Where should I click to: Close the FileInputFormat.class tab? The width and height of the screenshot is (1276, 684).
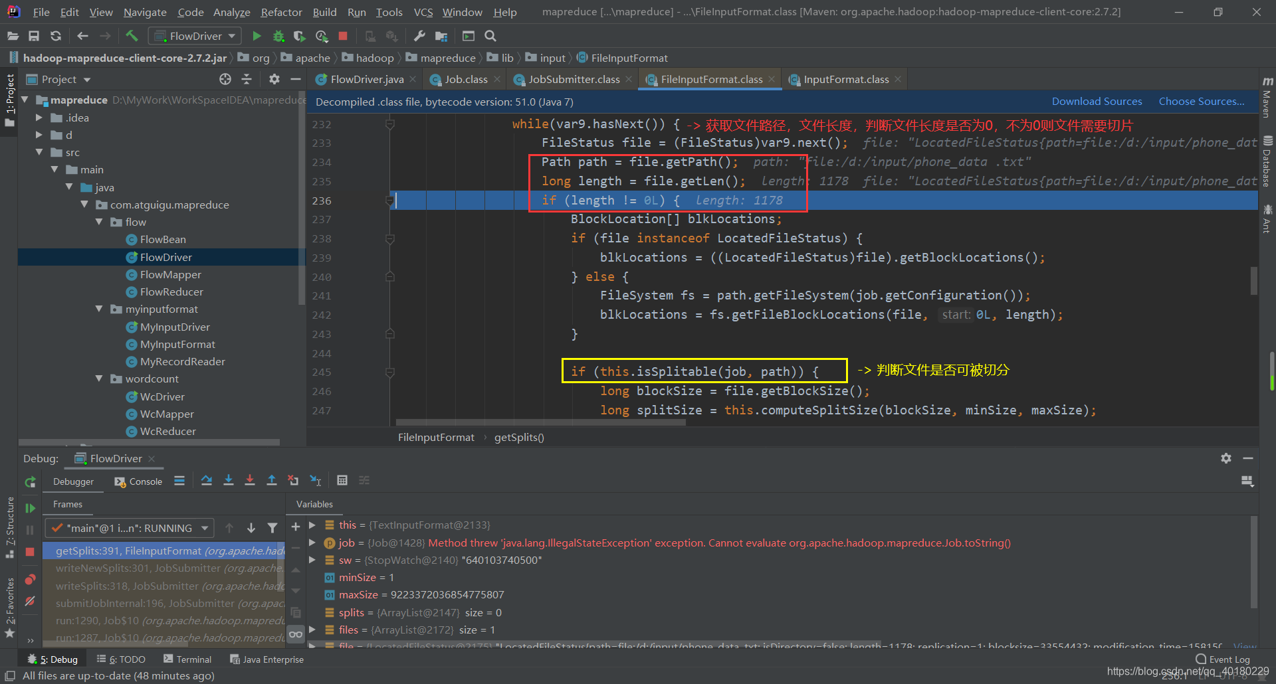click(772, 79)
